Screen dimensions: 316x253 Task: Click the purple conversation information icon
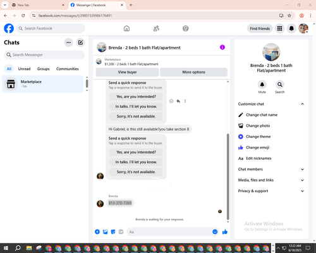222,47
